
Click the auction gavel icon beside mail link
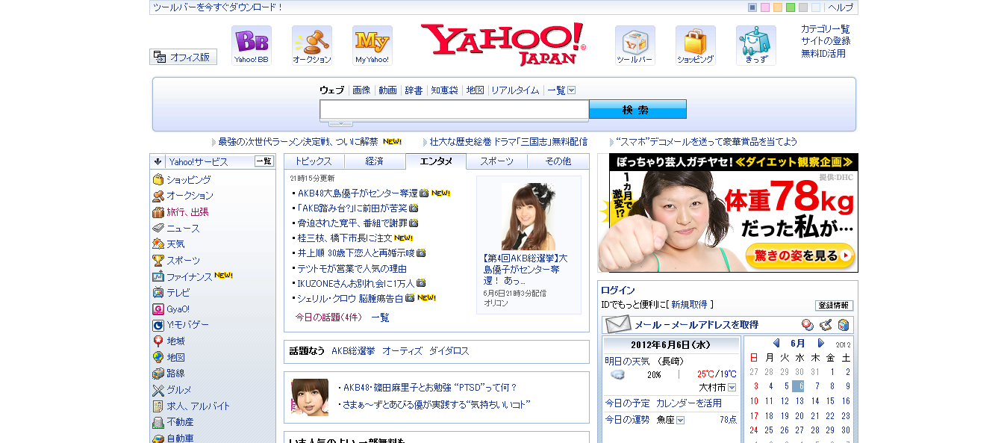pos(826,325)
